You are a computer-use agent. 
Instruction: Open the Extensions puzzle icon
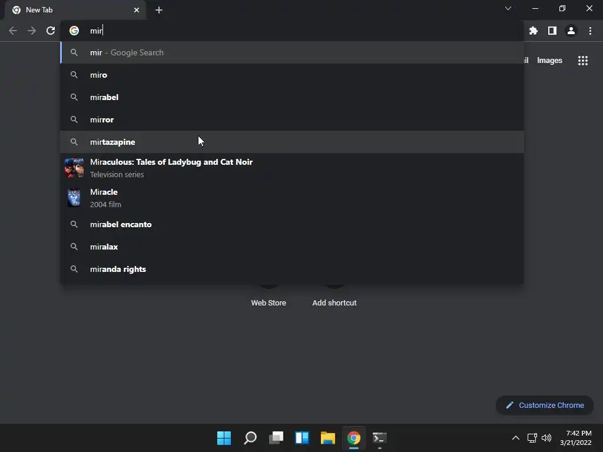coord(534,31)
